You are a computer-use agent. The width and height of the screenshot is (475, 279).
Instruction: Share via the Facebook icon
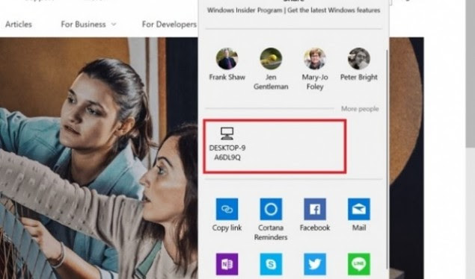click(x=315, y=209)
